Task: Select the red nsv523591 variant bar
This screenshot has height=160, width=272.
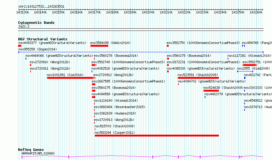Action: click(198, 78)
